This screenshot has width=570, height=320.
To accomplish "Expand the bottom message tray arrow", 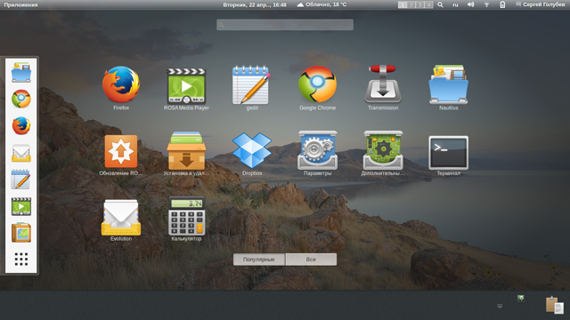I will pos(500,306).
